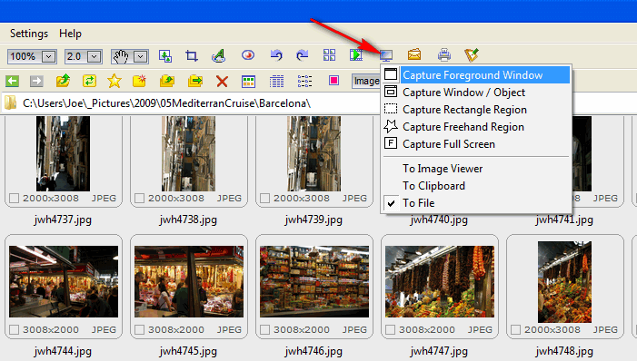Rotate image left with toolbar icon
Screen dimensions: 637x361
276,54
